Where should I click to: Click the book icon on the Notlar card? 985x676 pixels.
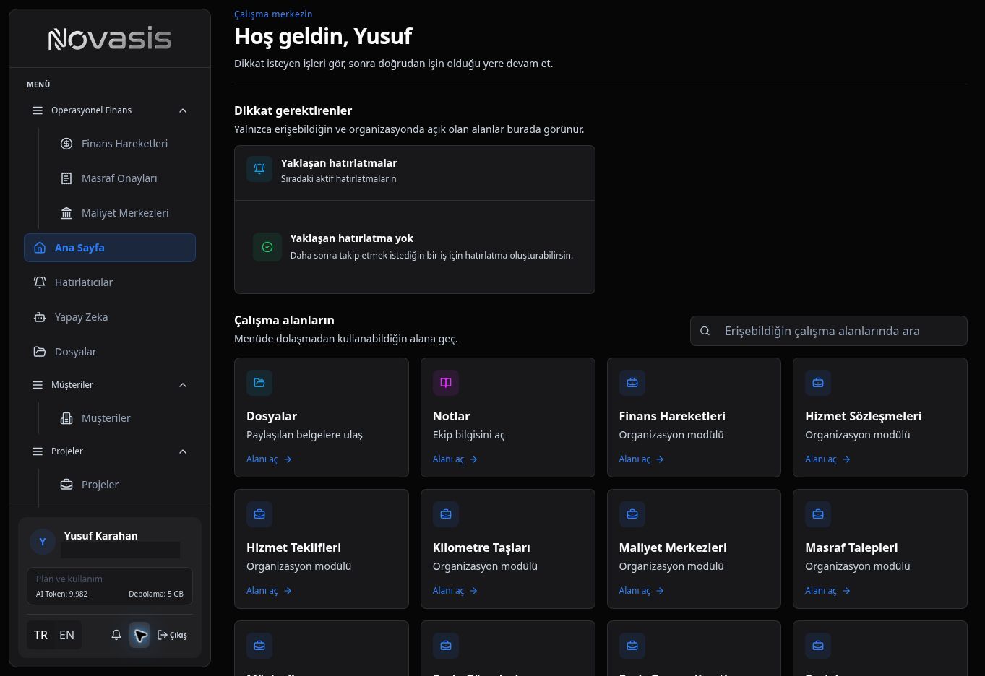pyautogui.click(x=446, y=383)
